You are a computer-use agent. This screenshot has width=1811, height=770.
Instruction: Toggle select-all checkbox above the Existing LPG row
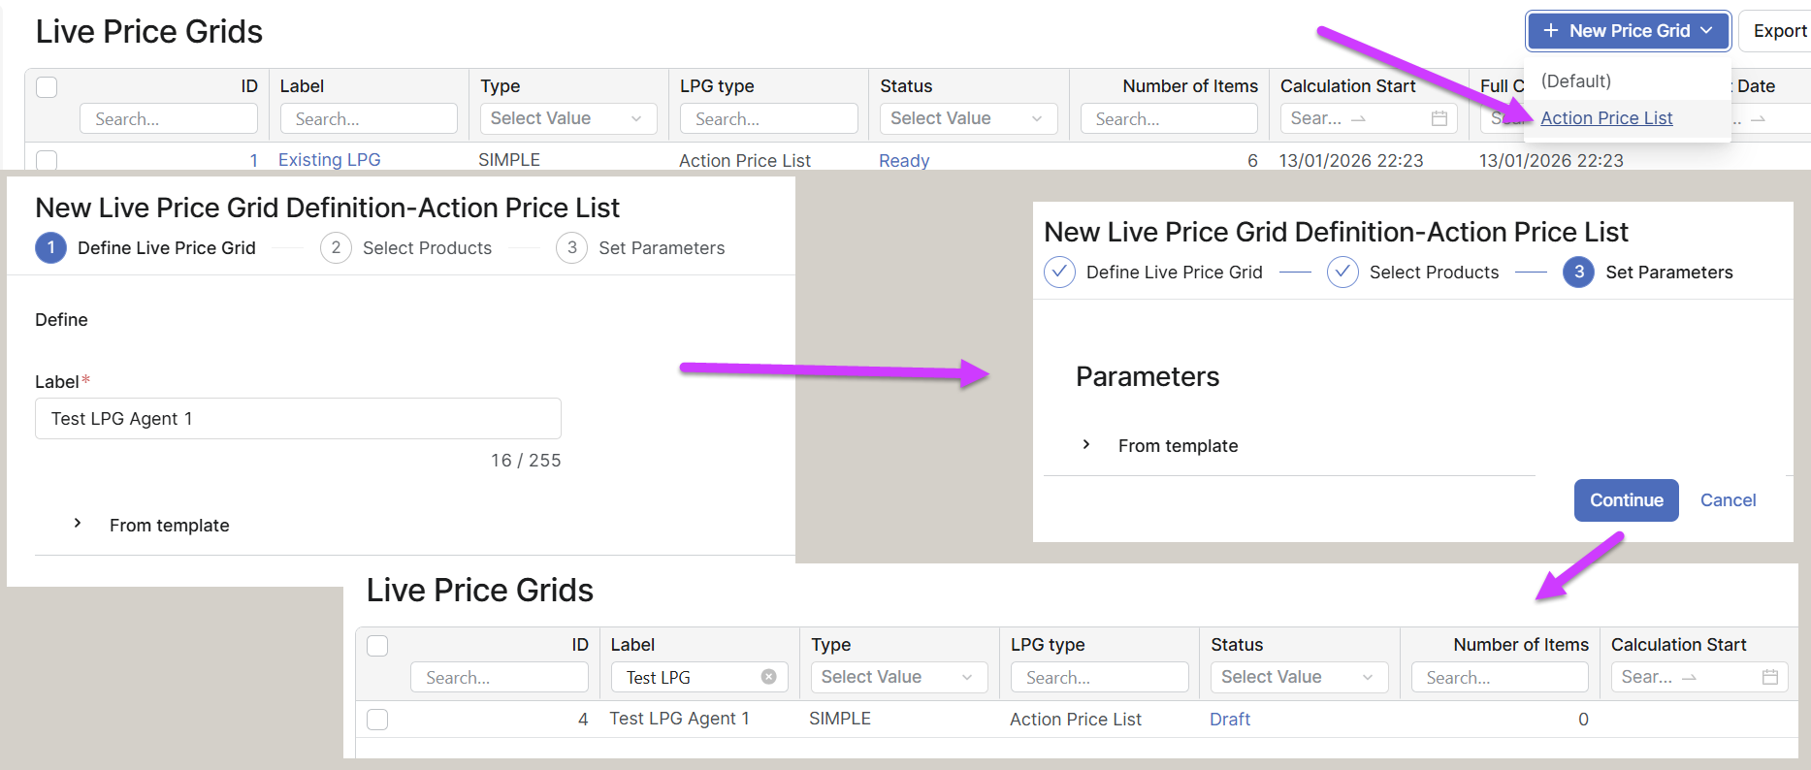click(47, 87)
